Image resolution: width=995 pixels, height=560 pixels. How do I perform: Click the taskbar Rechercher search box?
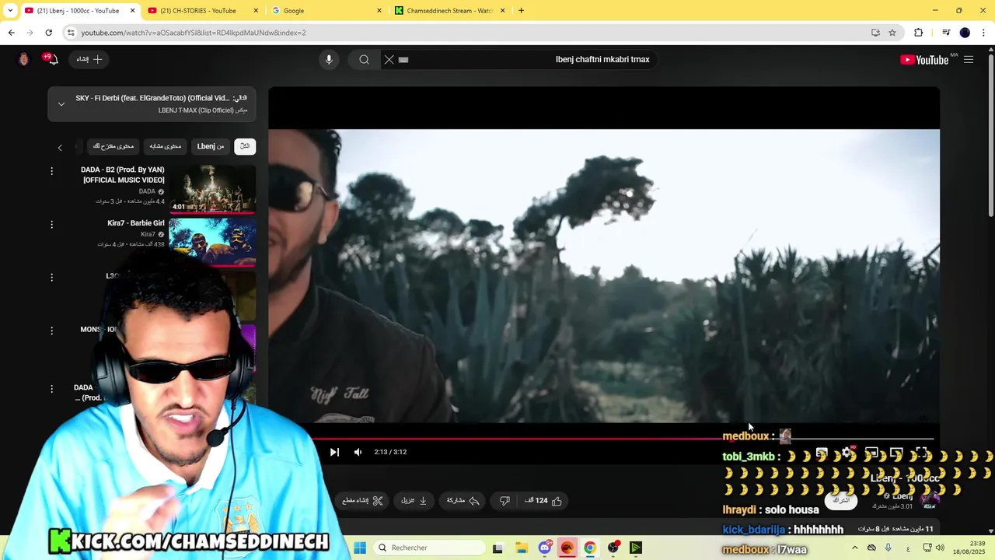pos(430,548)
